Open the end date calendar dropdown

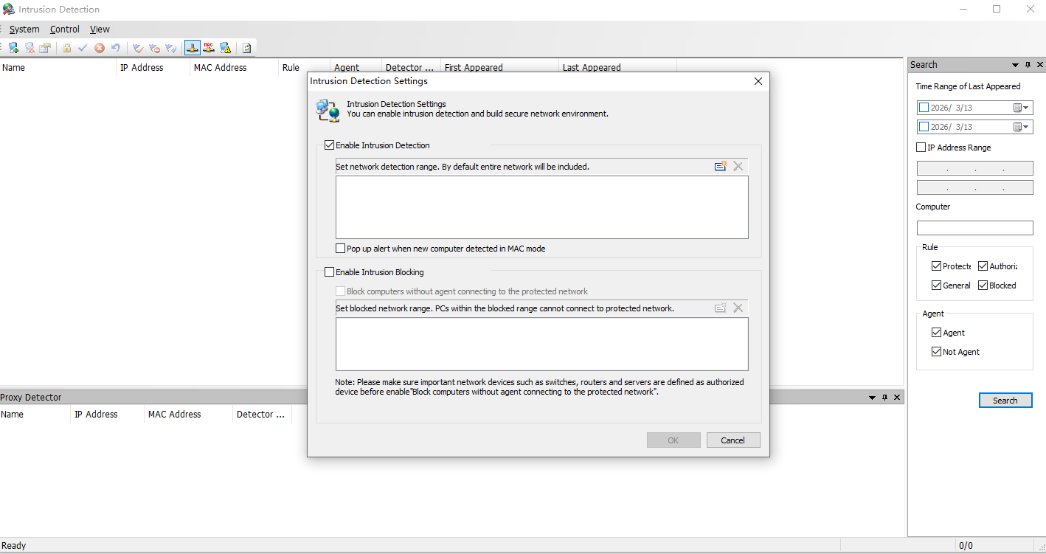point(1021,127)
